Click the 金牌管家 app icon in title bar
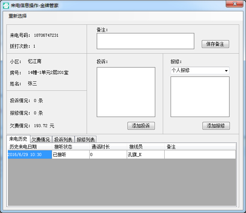 (6, 6)
